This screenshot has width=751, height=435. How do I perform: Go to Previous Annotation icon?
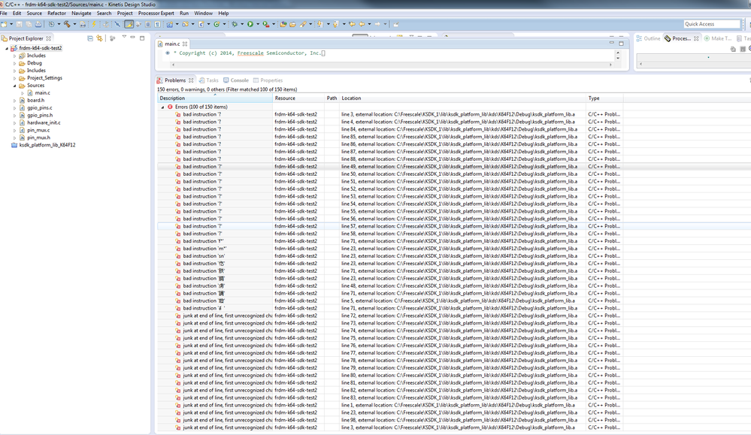click(x=336, y=24)
